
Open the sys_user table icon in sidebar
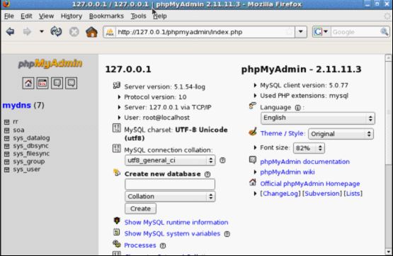coord(7,169)
